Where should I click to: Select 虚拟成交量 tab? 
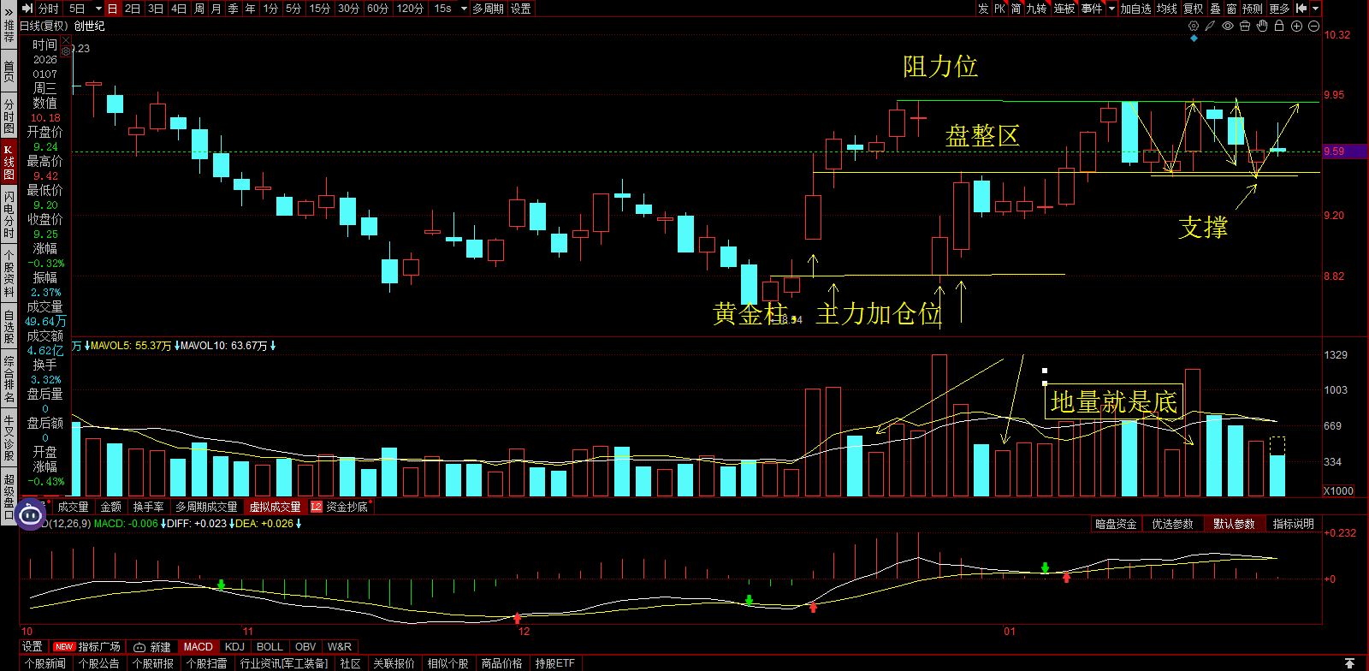(x=275, y=507)
